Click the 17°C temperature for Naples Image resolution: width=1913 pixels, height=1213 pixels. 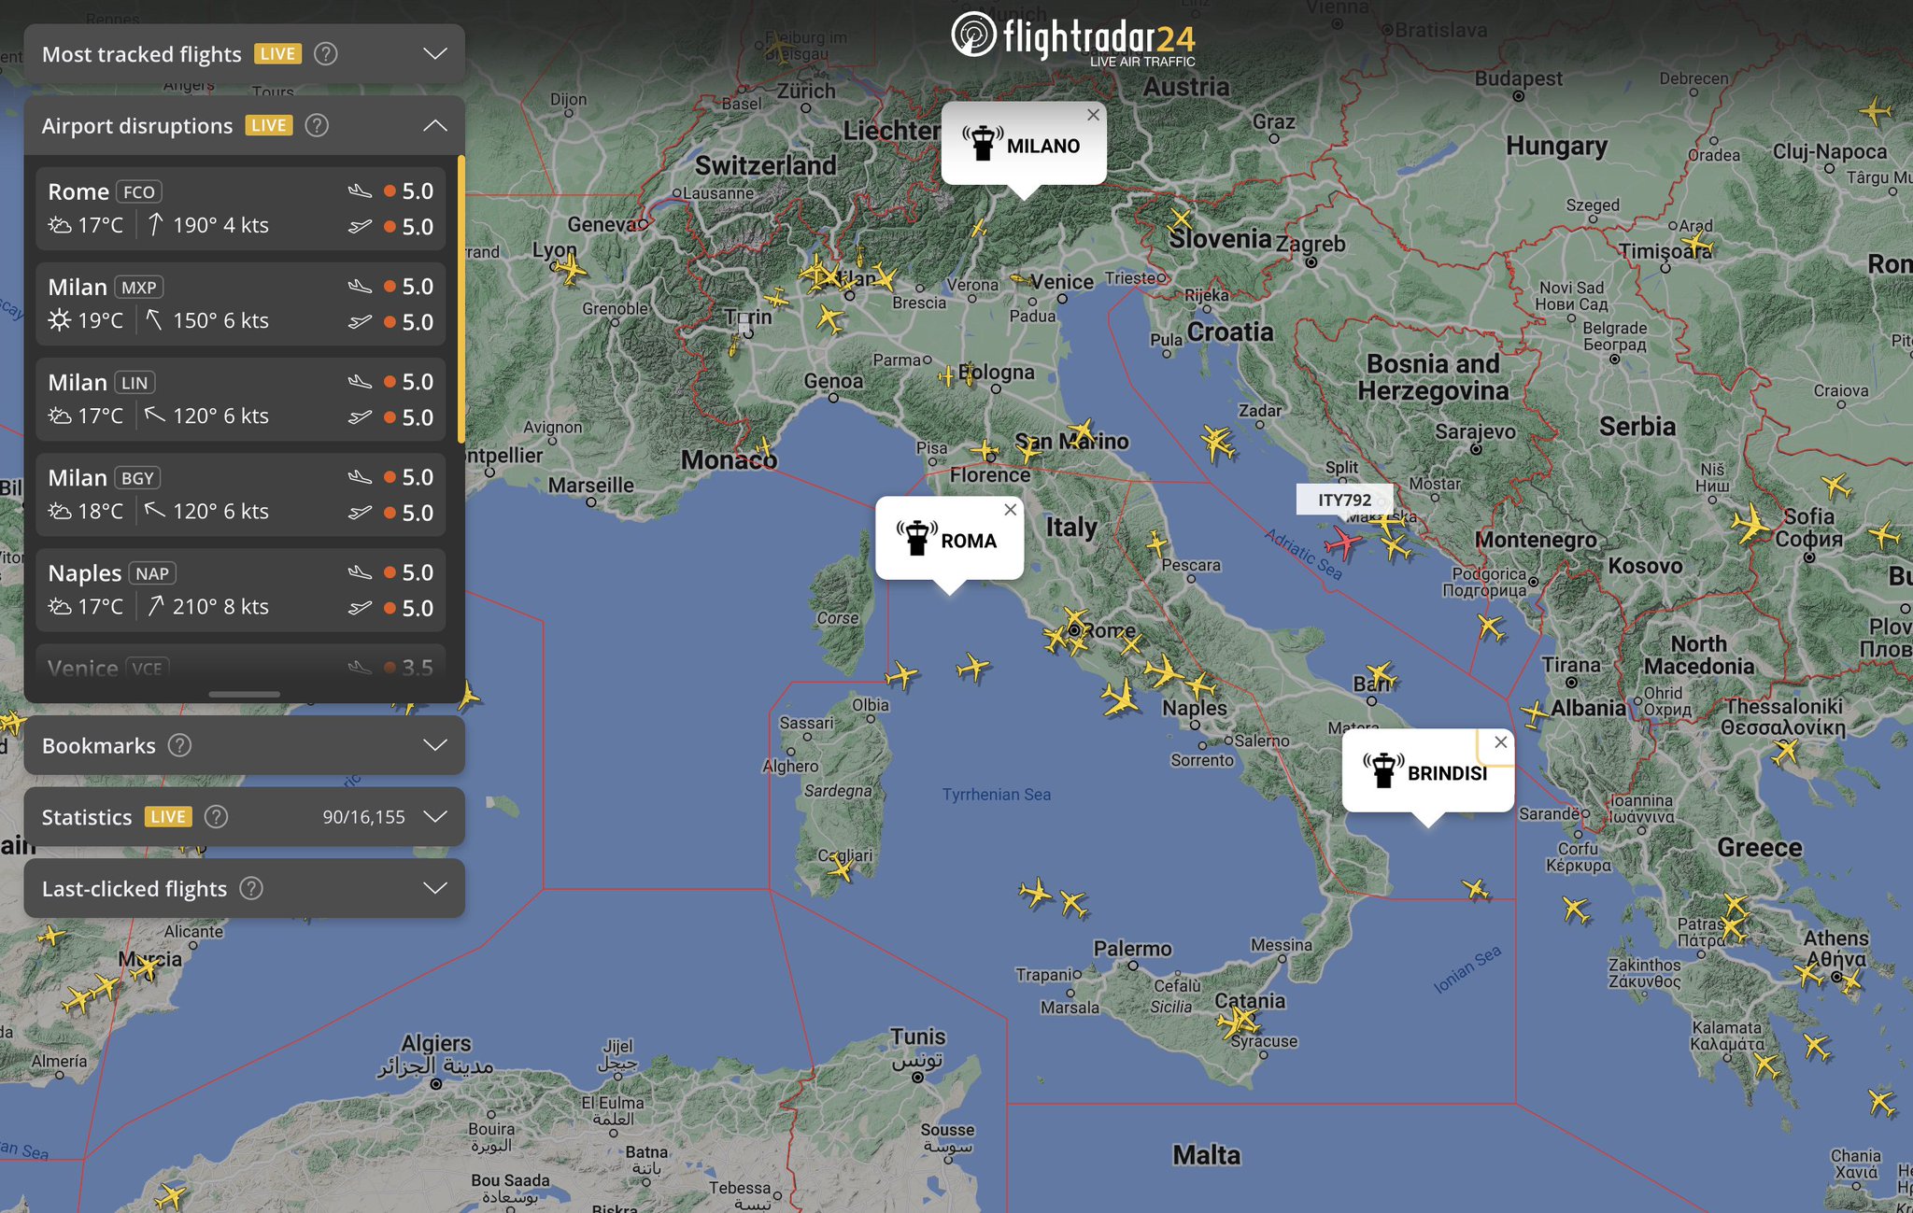coord(100,606)
